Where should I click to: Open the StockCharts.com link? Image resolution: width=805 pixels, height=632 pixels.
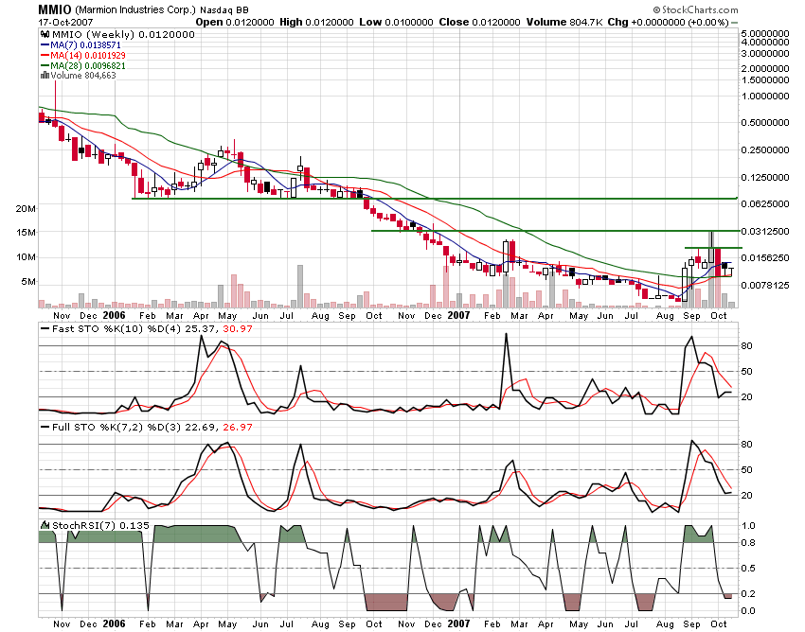[x=696, y=9]
